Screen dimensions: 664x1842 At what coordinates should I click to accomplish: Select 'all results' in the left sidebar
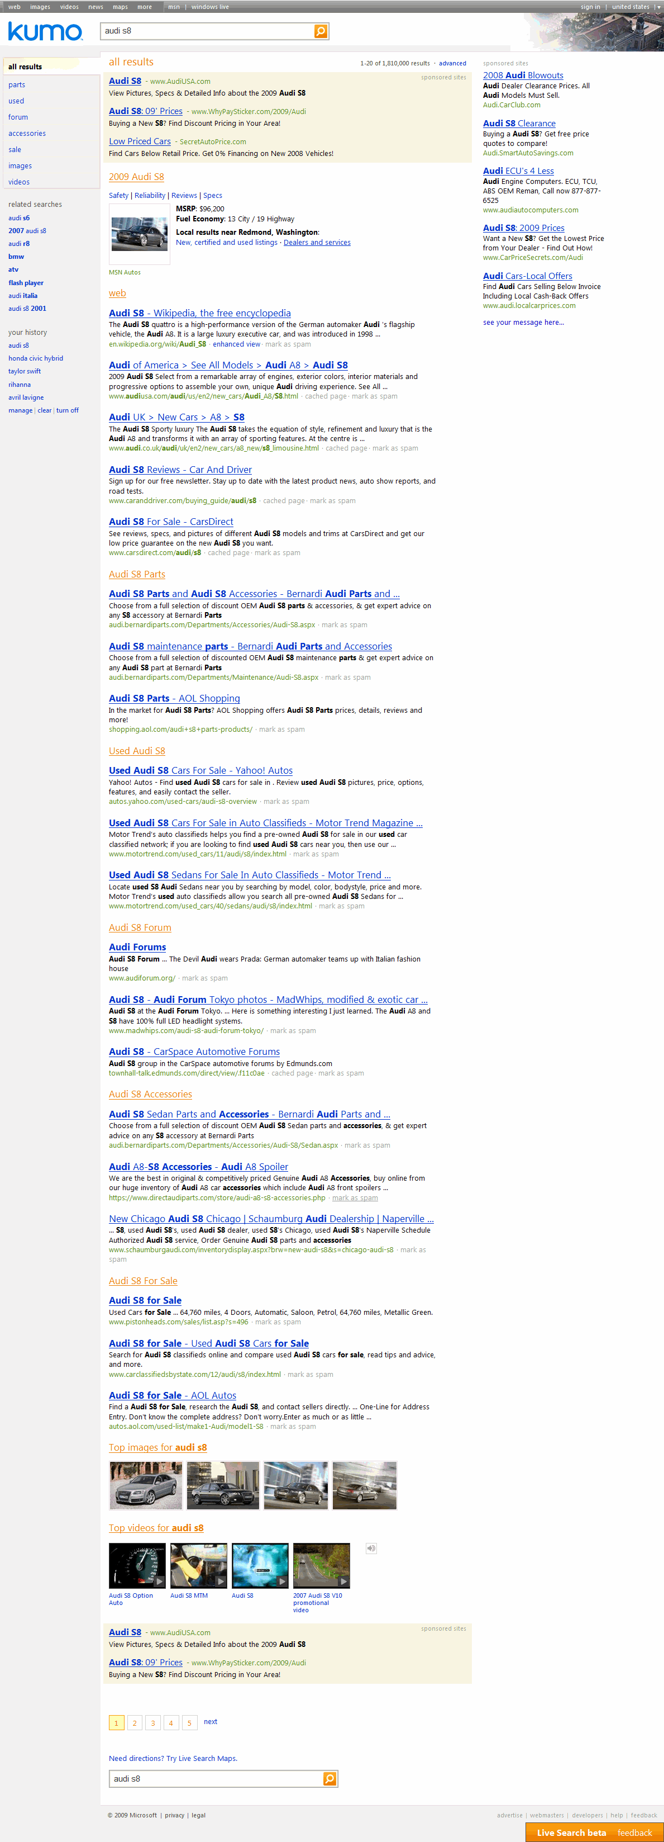point(25,67)
